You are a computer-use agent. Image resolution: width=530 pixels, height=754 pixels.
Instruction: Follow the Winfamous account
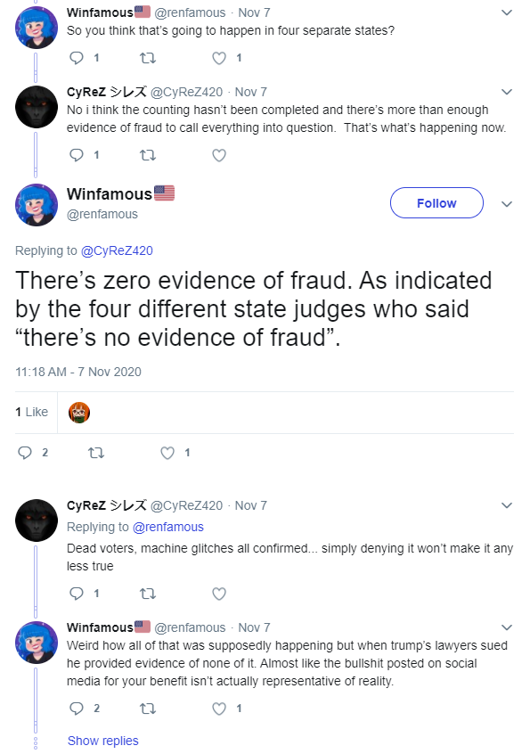[436, 203]
